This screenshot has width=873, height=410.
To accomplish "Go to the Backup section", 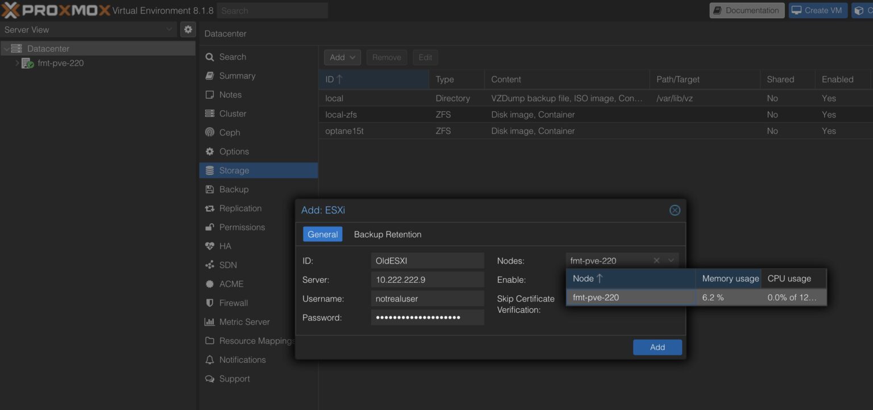I will [x=234, y=189].
